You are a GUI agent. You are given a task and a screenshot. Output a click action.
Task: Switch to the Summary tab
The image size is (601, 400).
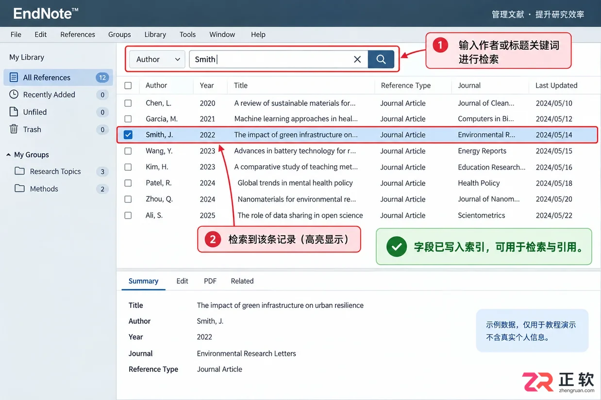(143, 281)
